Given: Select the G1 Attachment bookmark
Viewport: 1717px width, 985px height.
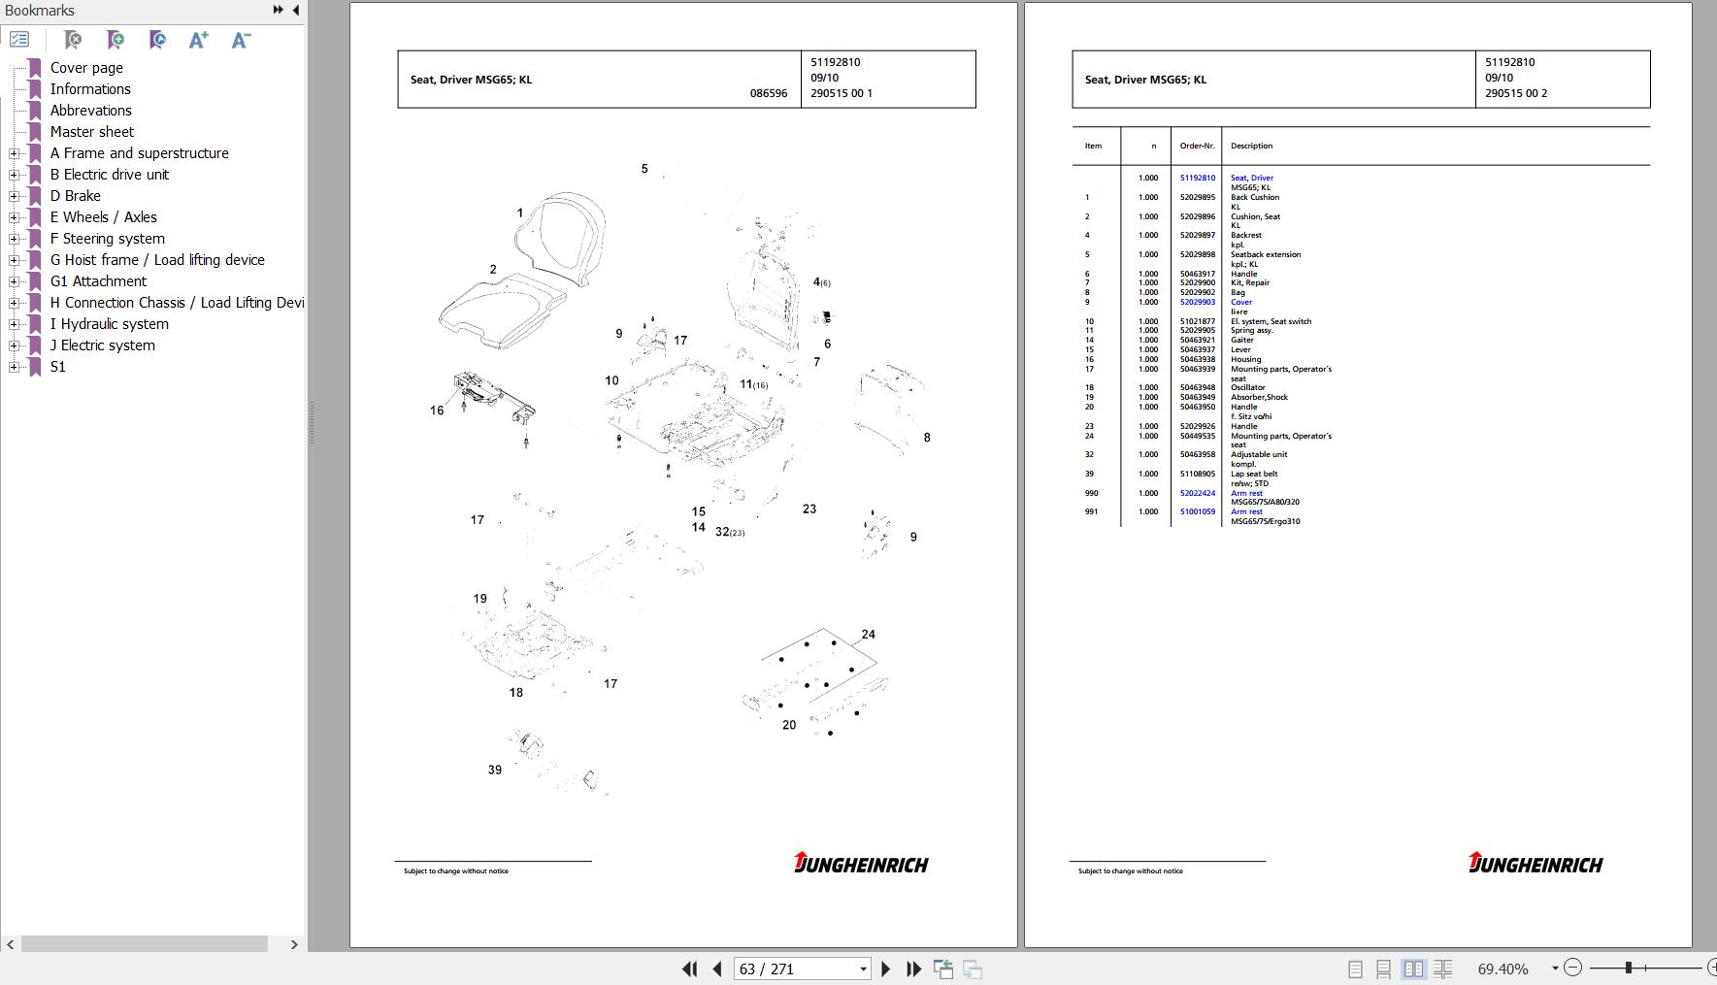Looking at the screenshot, I should tap(98, 281).
